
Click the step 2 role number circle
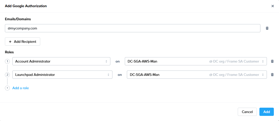click(7, 75)
